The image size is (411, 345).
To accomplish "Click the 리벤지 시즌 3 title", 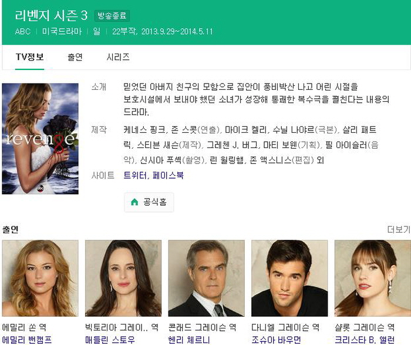I will click(52, 15).
